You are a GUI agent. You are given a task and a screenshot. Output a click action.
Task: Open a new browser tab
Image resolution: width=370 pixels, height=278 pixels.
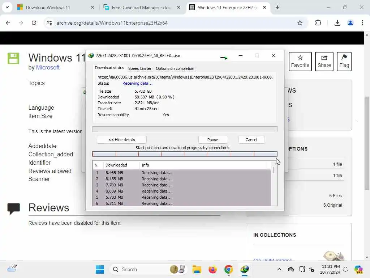click(277, 7)
